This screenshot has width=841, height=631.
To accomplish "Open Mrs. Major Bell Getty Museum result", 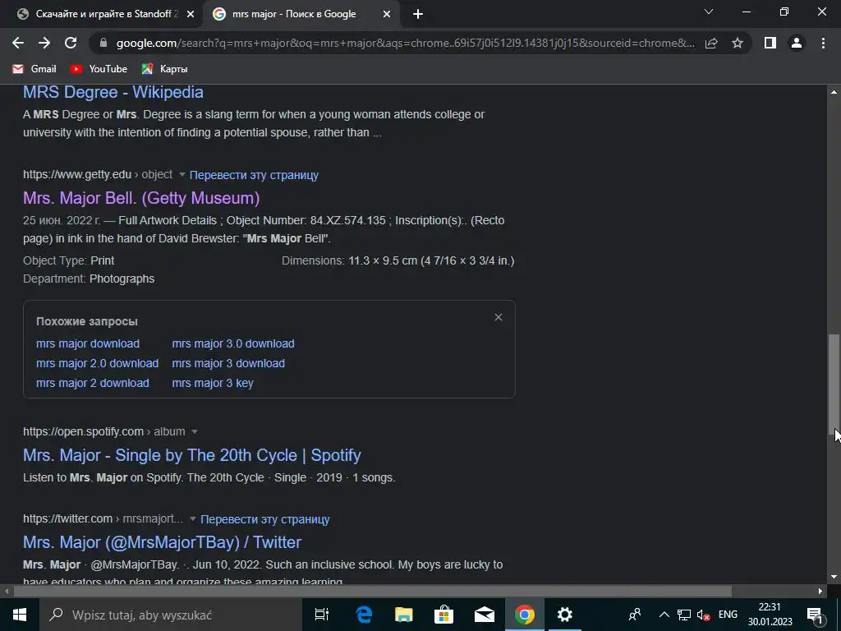I will [x=141, y=198].
